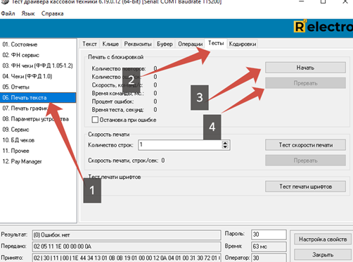
Task: Increase Количество строк with up arrow
Action: pos(225,143)
